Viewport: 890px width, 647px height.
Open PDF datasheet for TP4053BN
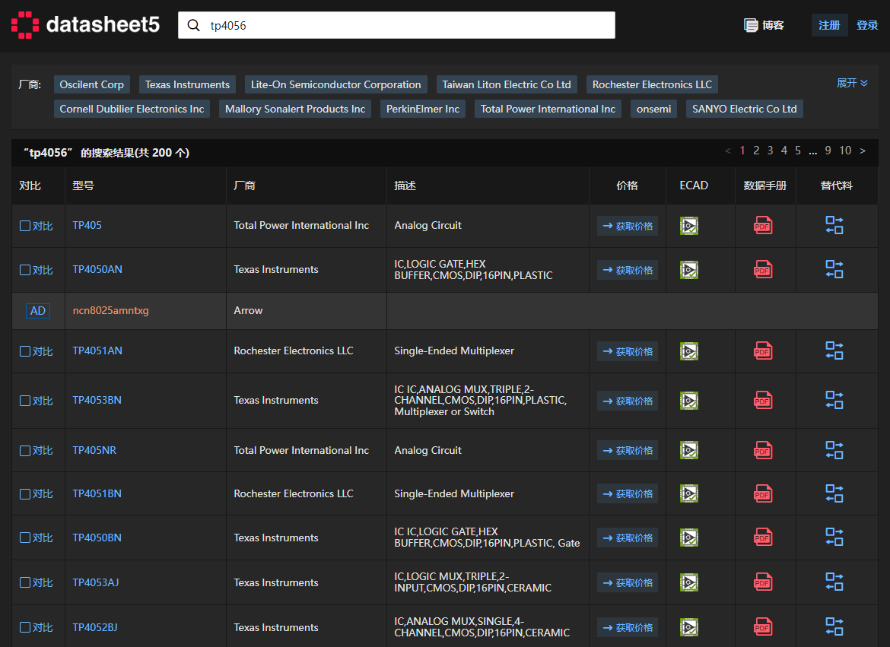click(x=763, y=401)
